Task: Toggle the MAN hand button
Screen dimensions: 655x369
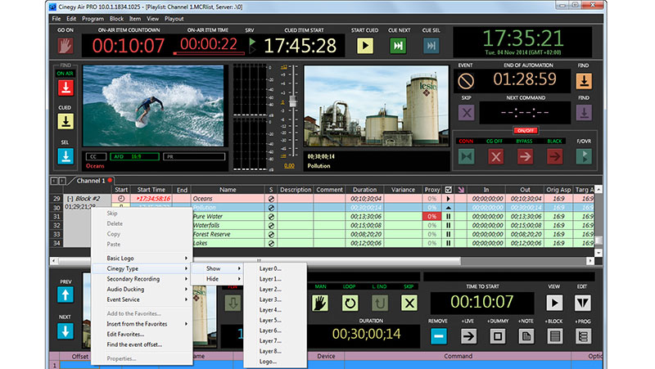Action: tap(320, 303)
